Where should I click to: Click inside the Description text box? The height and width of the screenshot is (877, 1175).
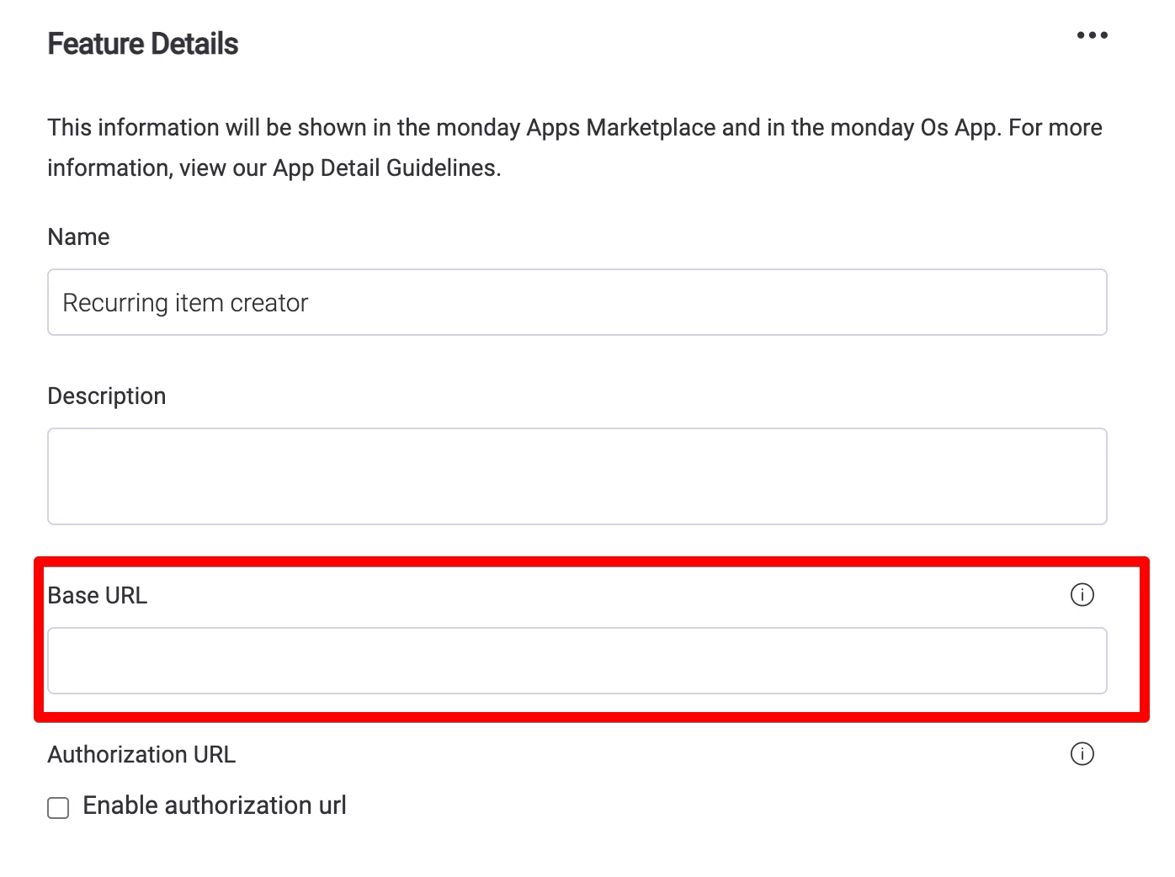coord(577,476)
